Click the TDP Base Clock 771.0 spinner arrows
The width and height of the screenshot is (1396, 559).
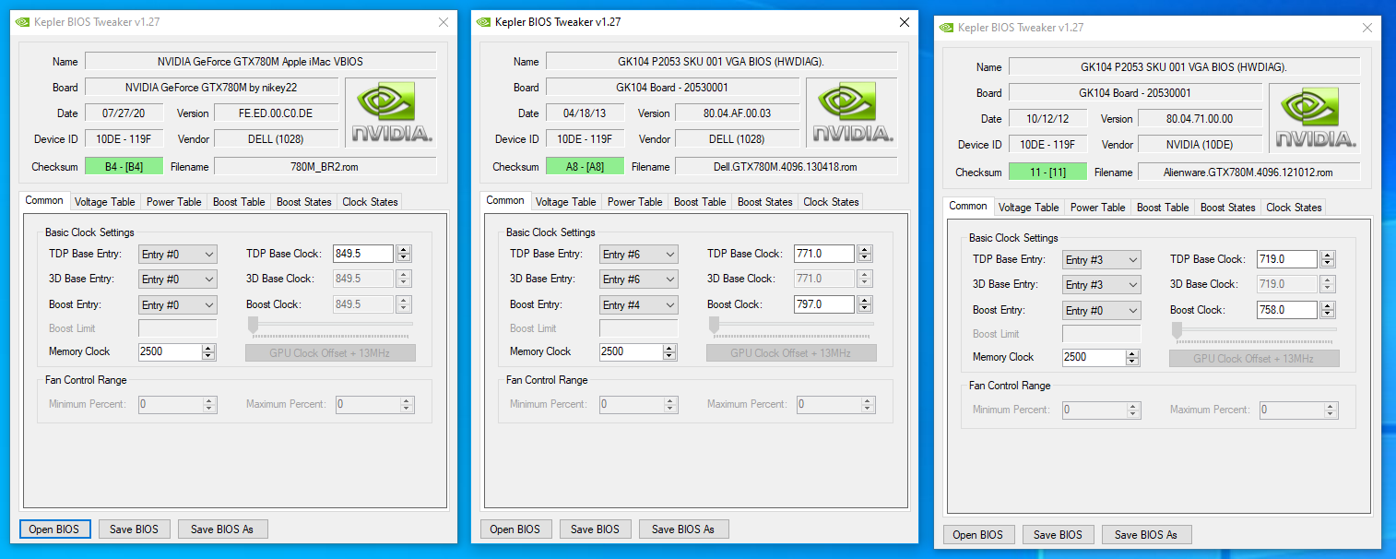click(x=865, y=254)
